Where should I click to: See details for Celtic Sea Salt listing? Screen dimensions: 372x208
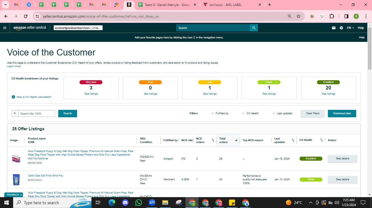pos(343,179)
